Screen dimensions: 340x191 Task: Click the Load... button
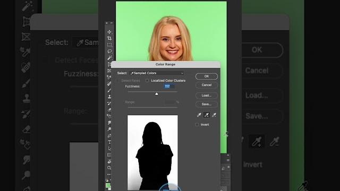click(207, 95)
